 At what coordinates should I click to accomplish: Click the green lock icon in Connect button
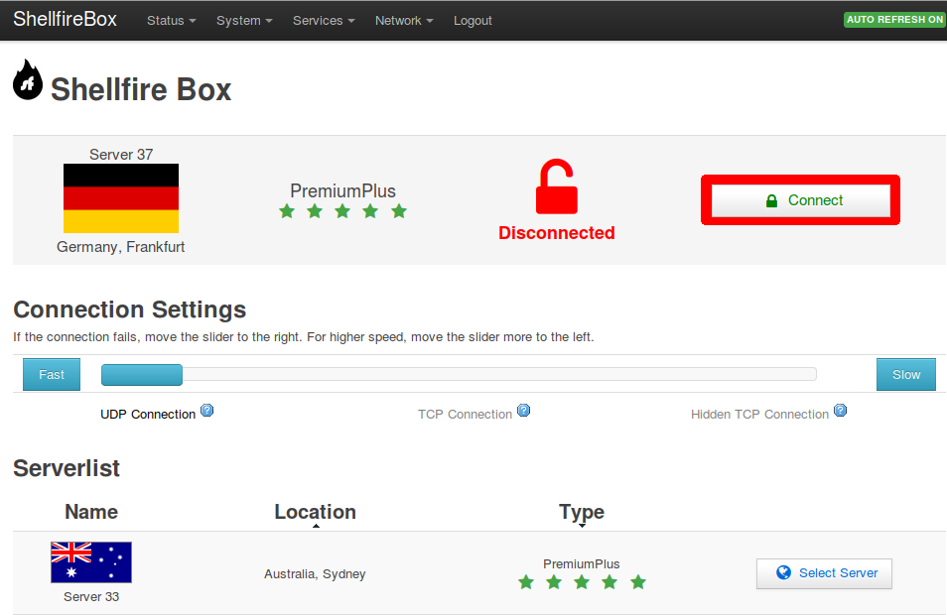(x=771, y=201)
